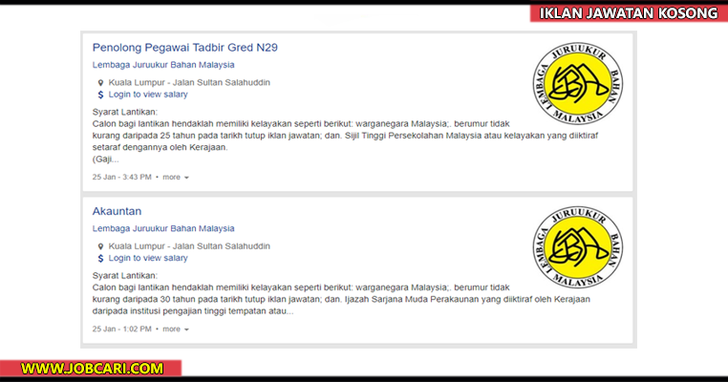Click the 25 Jan - 3:43 PM timestamp
The image size is (728, 382).
tap(121, 178)
